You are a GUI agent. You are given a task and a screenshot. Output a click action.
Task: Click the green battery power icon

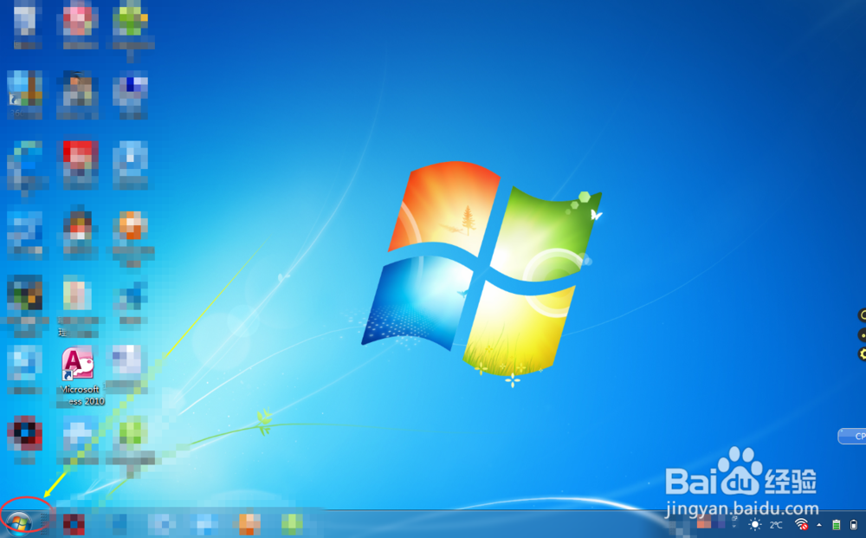coord(837,525)
